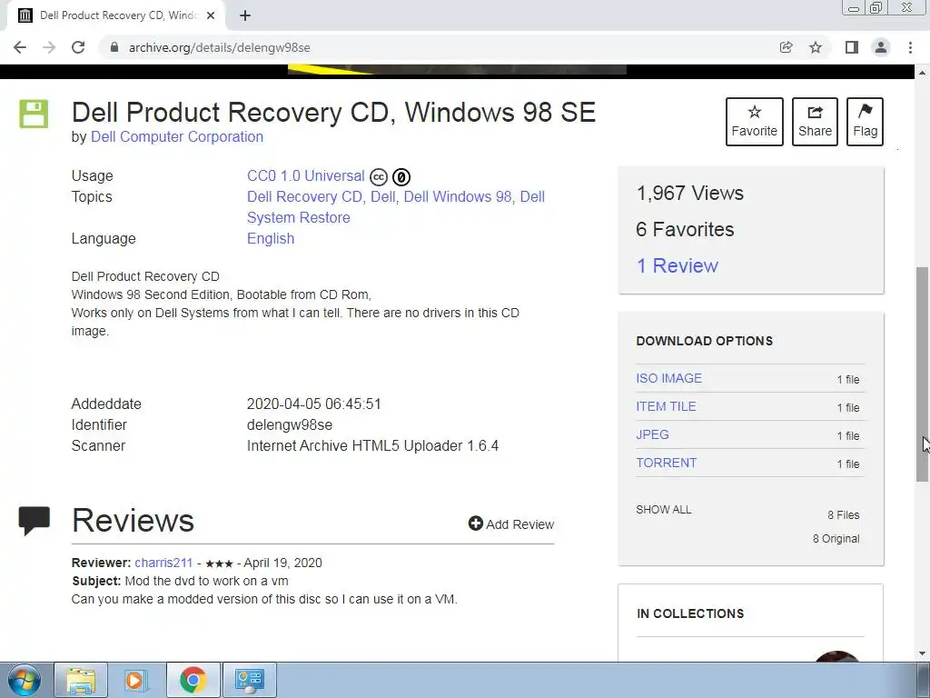The image size is (930, 698).
Task: Click the scrollbar down arrow
Action: point(922,654)
